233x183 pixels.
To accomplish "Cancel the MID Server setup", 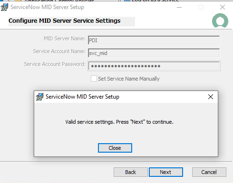I will click(209, 172).
